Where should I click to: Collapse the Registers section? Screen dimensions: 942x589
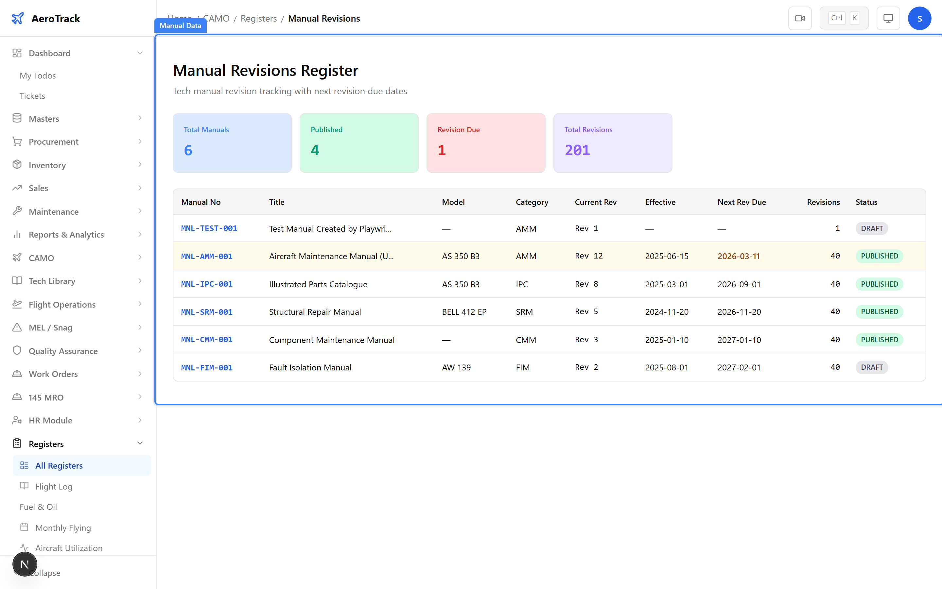click(140, 443)
